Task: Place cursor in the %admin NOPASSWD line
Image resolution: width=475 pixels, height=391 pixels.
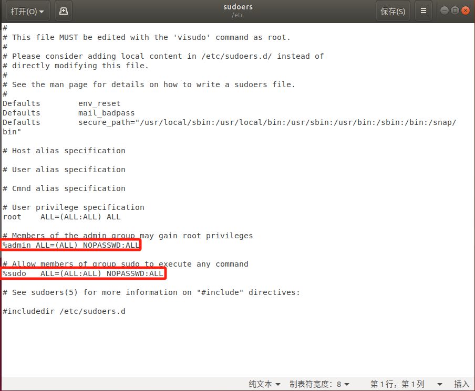Action: 71,245
